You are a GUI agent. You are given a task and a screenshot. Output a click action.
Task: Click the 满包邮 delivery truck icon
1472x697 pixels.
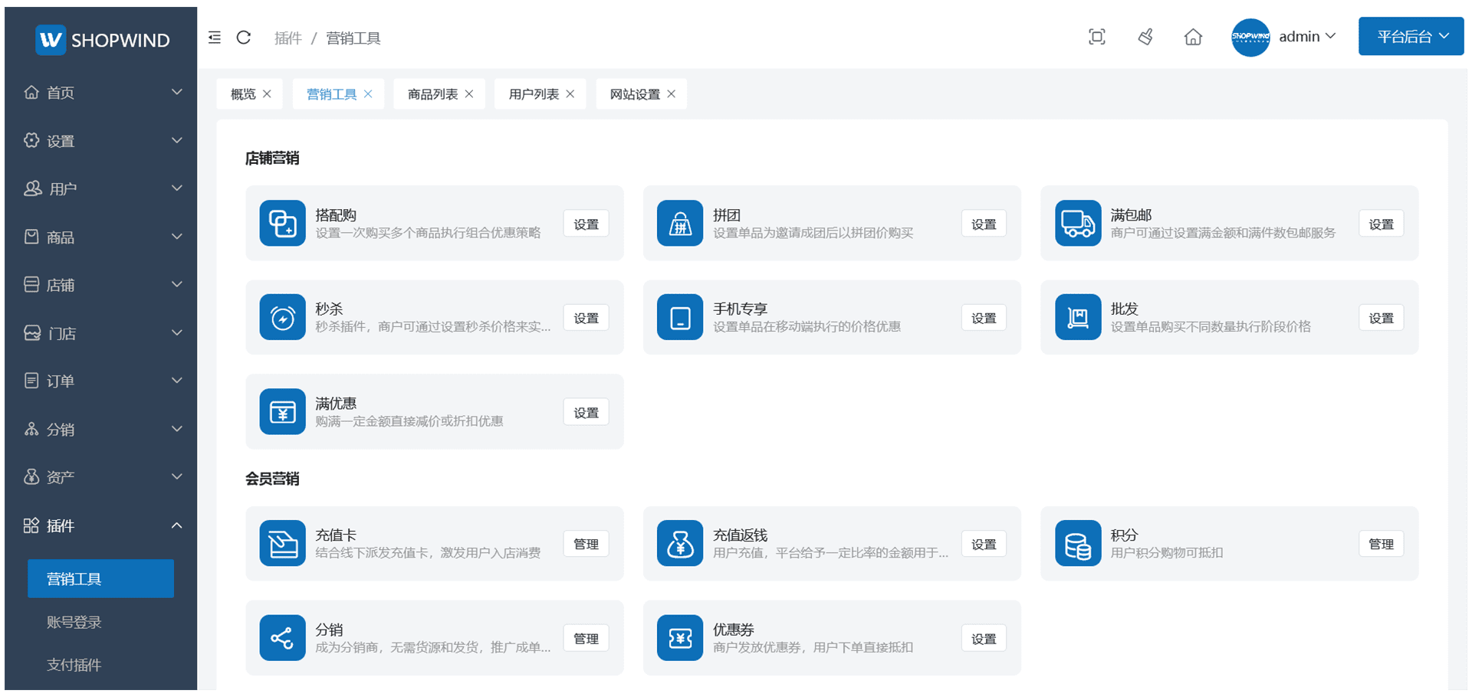click(x=1077, y=223)
